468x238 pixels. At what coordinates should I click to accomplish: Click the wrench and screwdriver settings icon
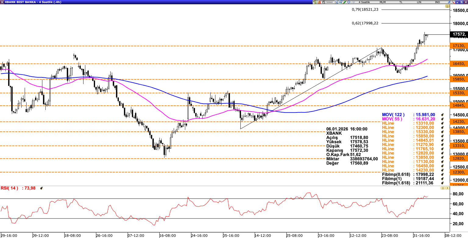click(x=453, y=2)
